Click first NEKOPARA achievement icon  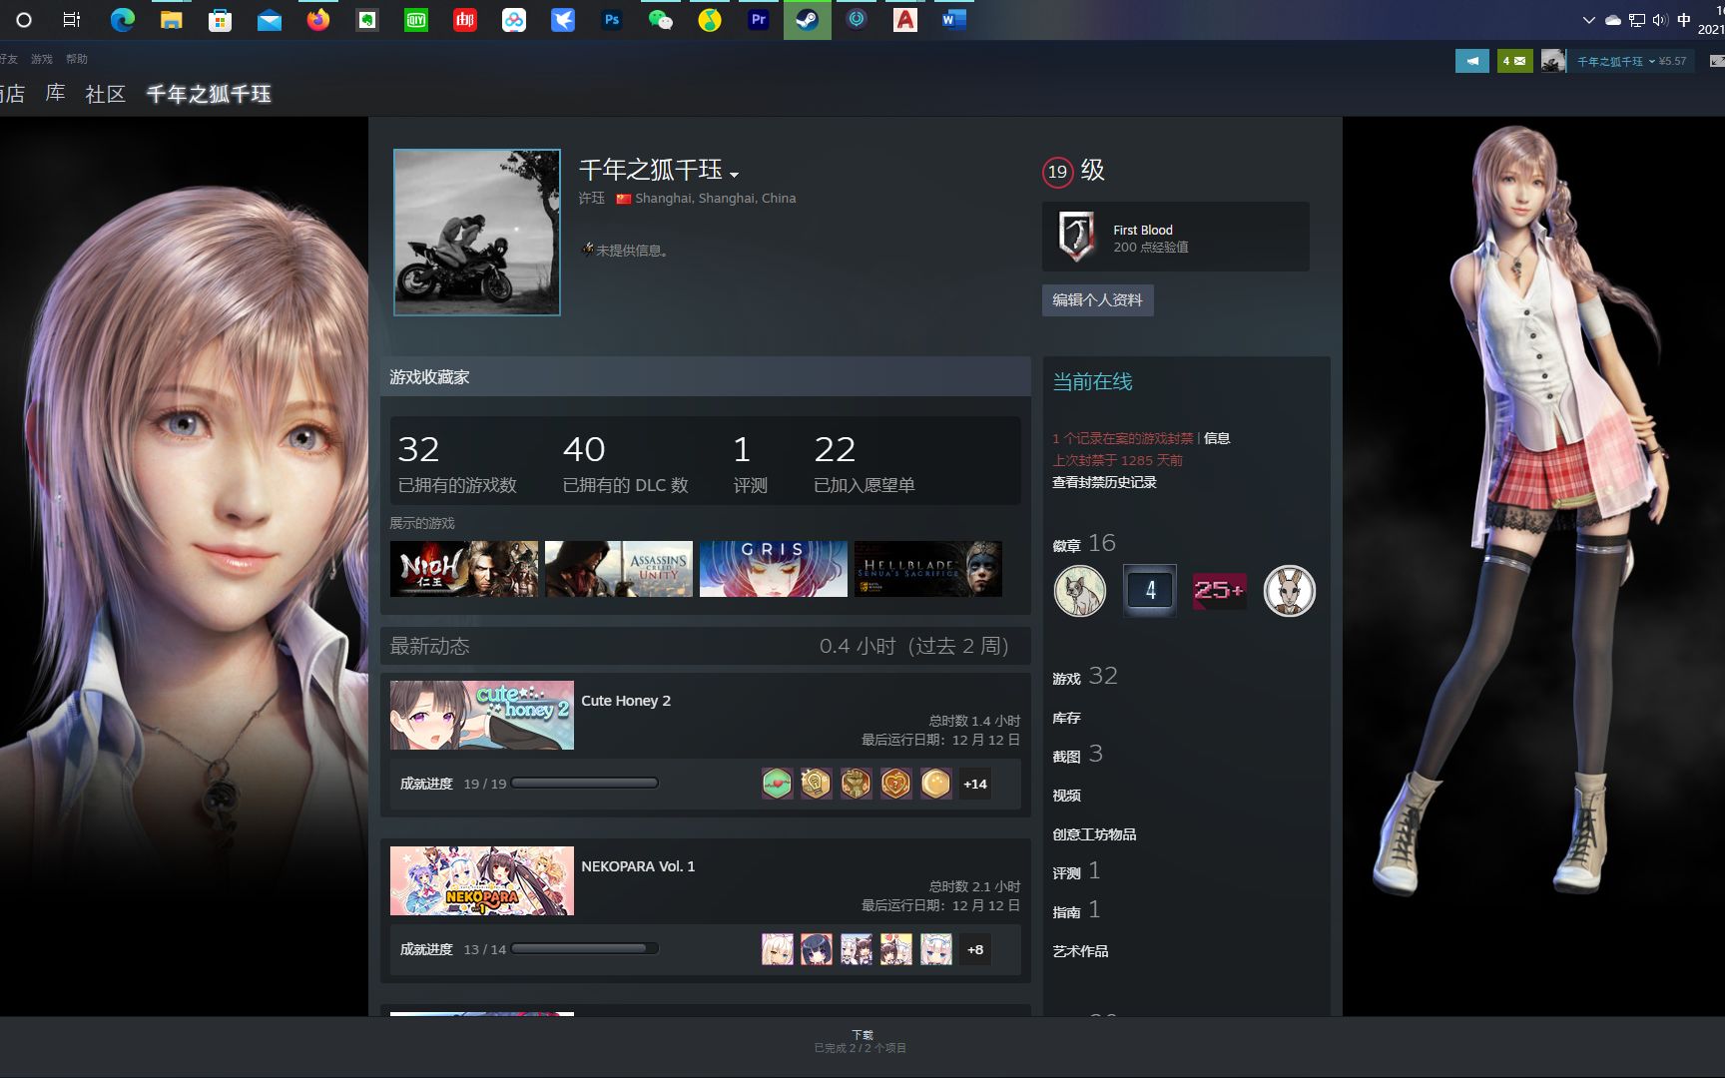(x=777, y=949)
